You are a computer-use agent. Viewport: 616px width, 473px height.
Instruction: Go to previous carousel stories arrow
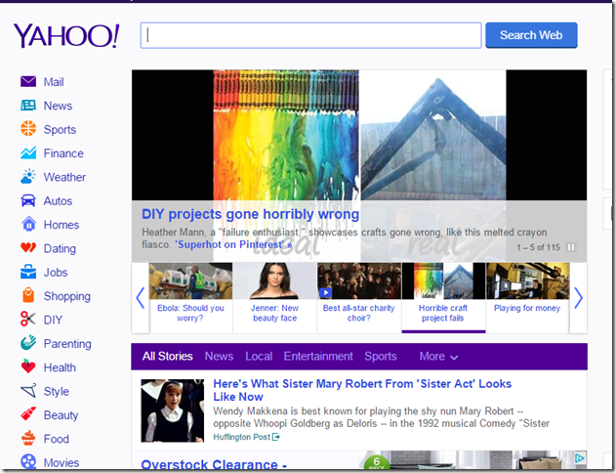141,298
